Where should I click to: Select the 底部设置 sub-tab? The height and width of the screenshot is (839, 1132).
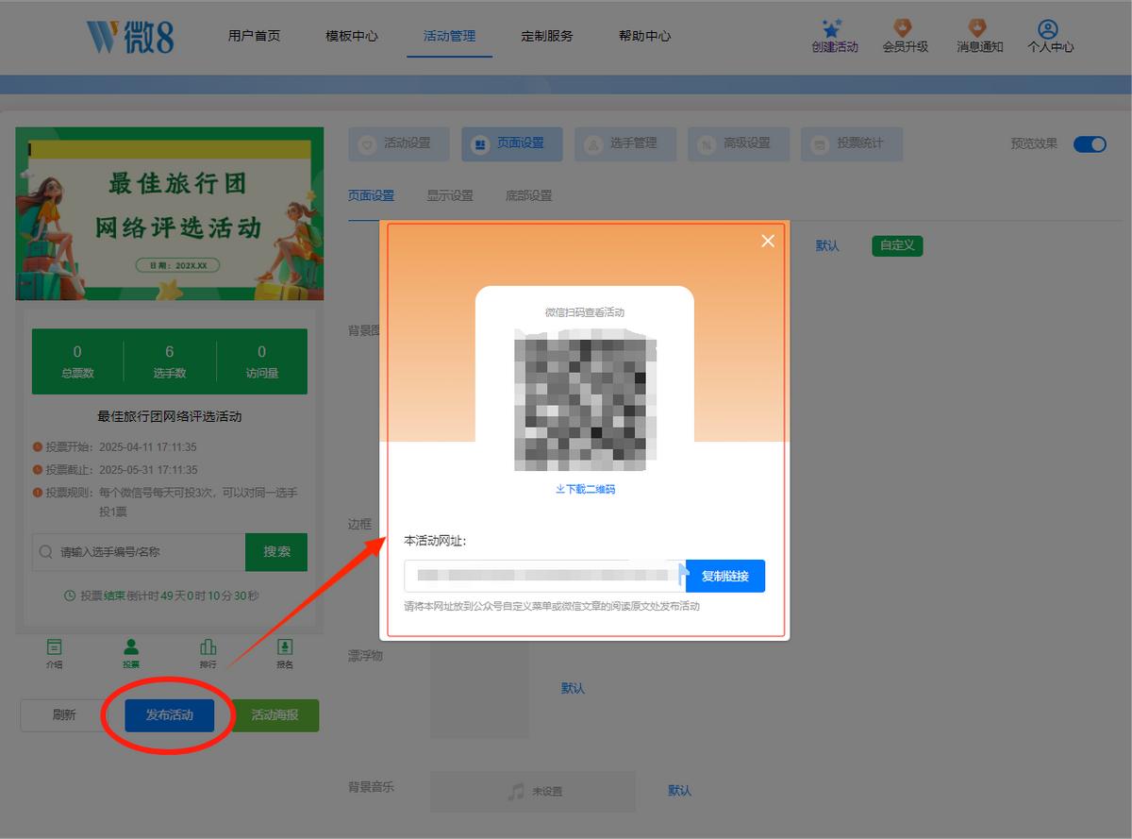tap(528, 195)
